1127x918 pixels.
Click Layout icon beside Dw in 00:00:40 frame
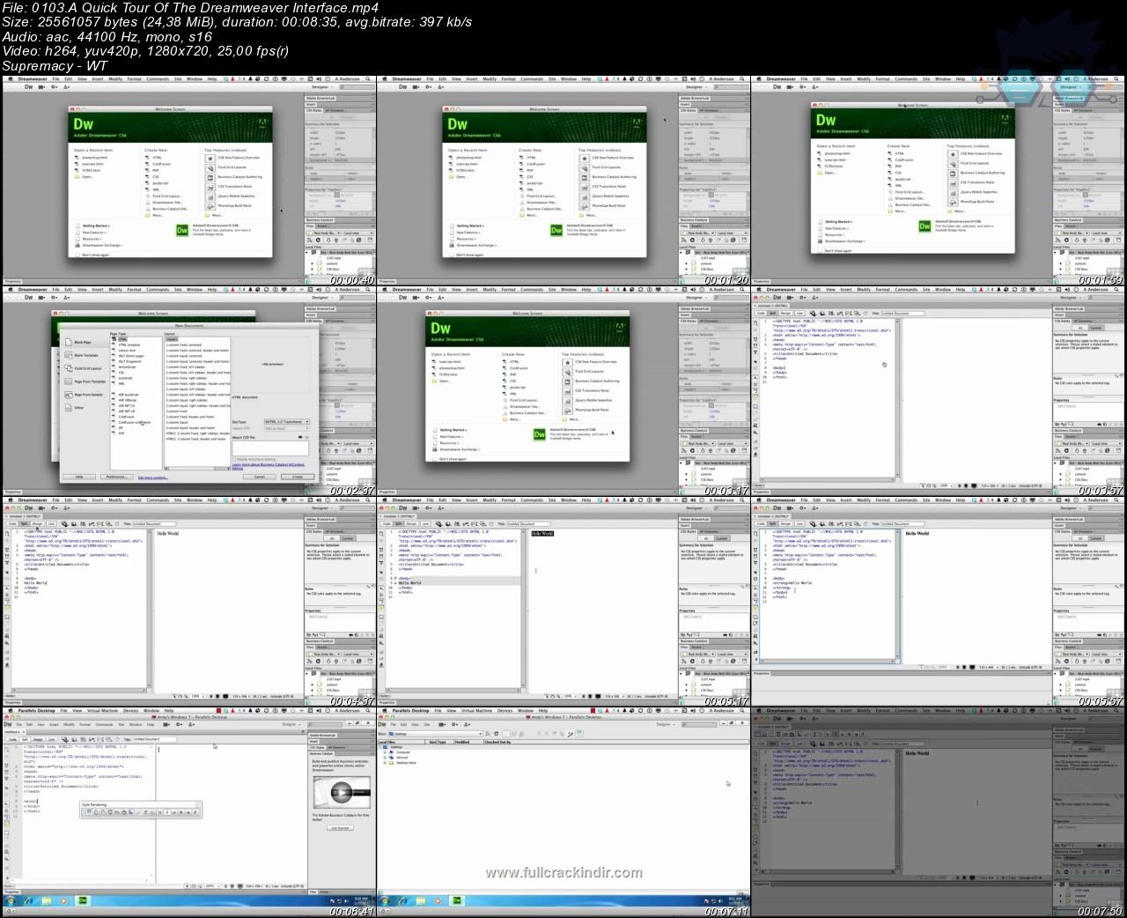41,87
